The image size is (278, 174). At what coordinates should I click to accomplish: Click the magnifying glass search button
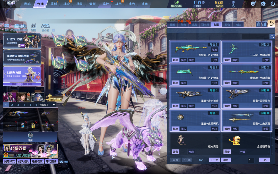coord(272,36)
